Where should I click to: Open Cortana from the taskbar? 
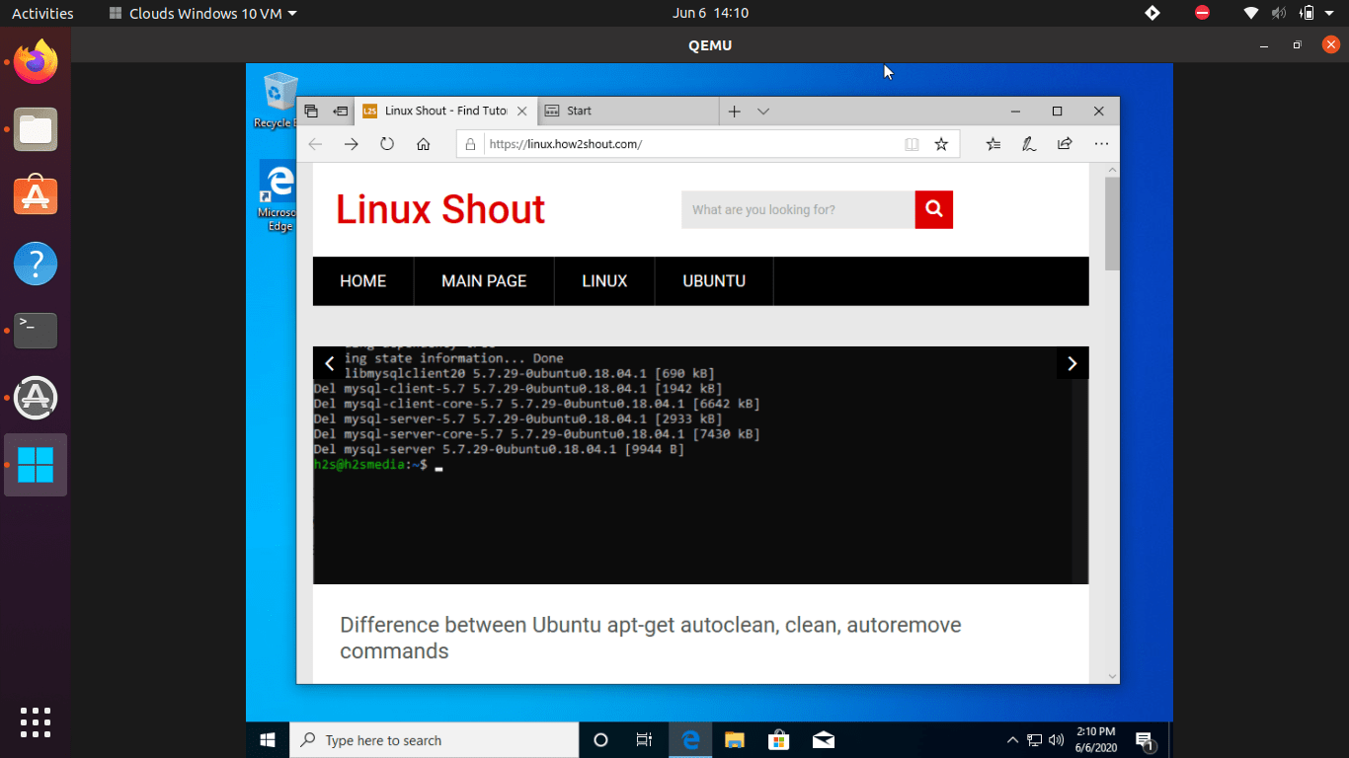click(x=600, y=739)
